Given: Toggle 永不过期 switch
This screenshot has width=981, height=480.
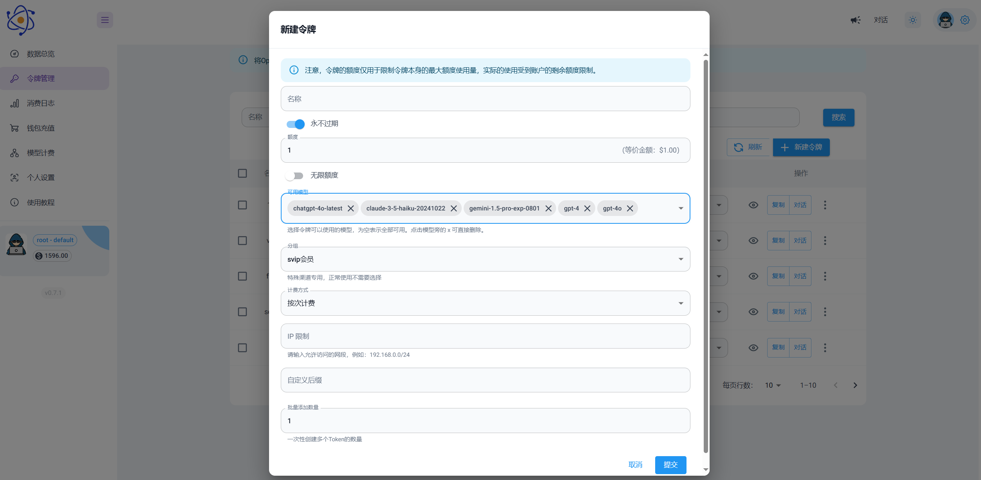Looking at the screenshot, I should click(295, 124).
